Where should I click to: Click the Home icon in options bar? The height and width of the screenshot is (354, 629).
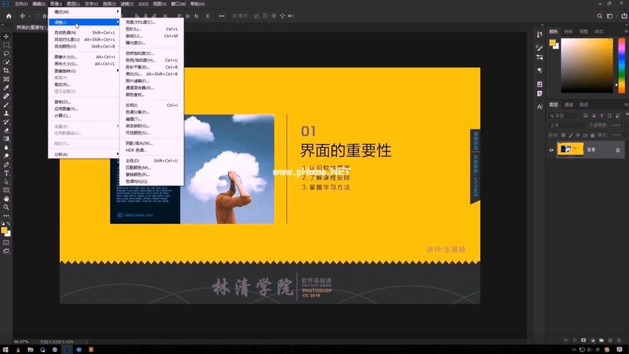click(x=9, y=16)
